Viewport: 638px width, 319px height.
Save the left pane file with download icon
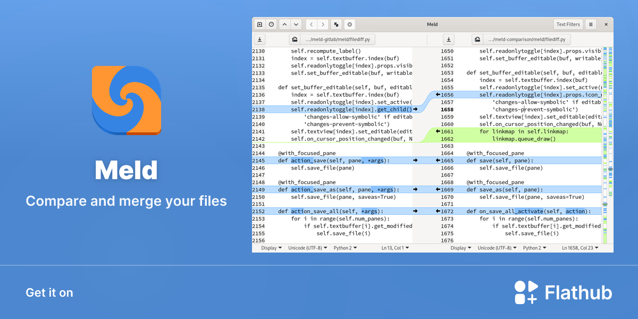[x=259, y=39]
